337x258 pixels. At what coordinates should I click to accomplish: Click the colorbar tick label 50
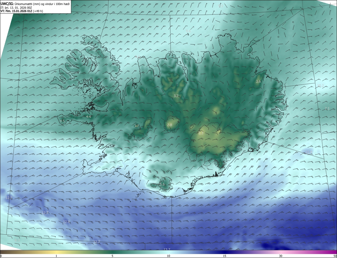coord(335,256)
